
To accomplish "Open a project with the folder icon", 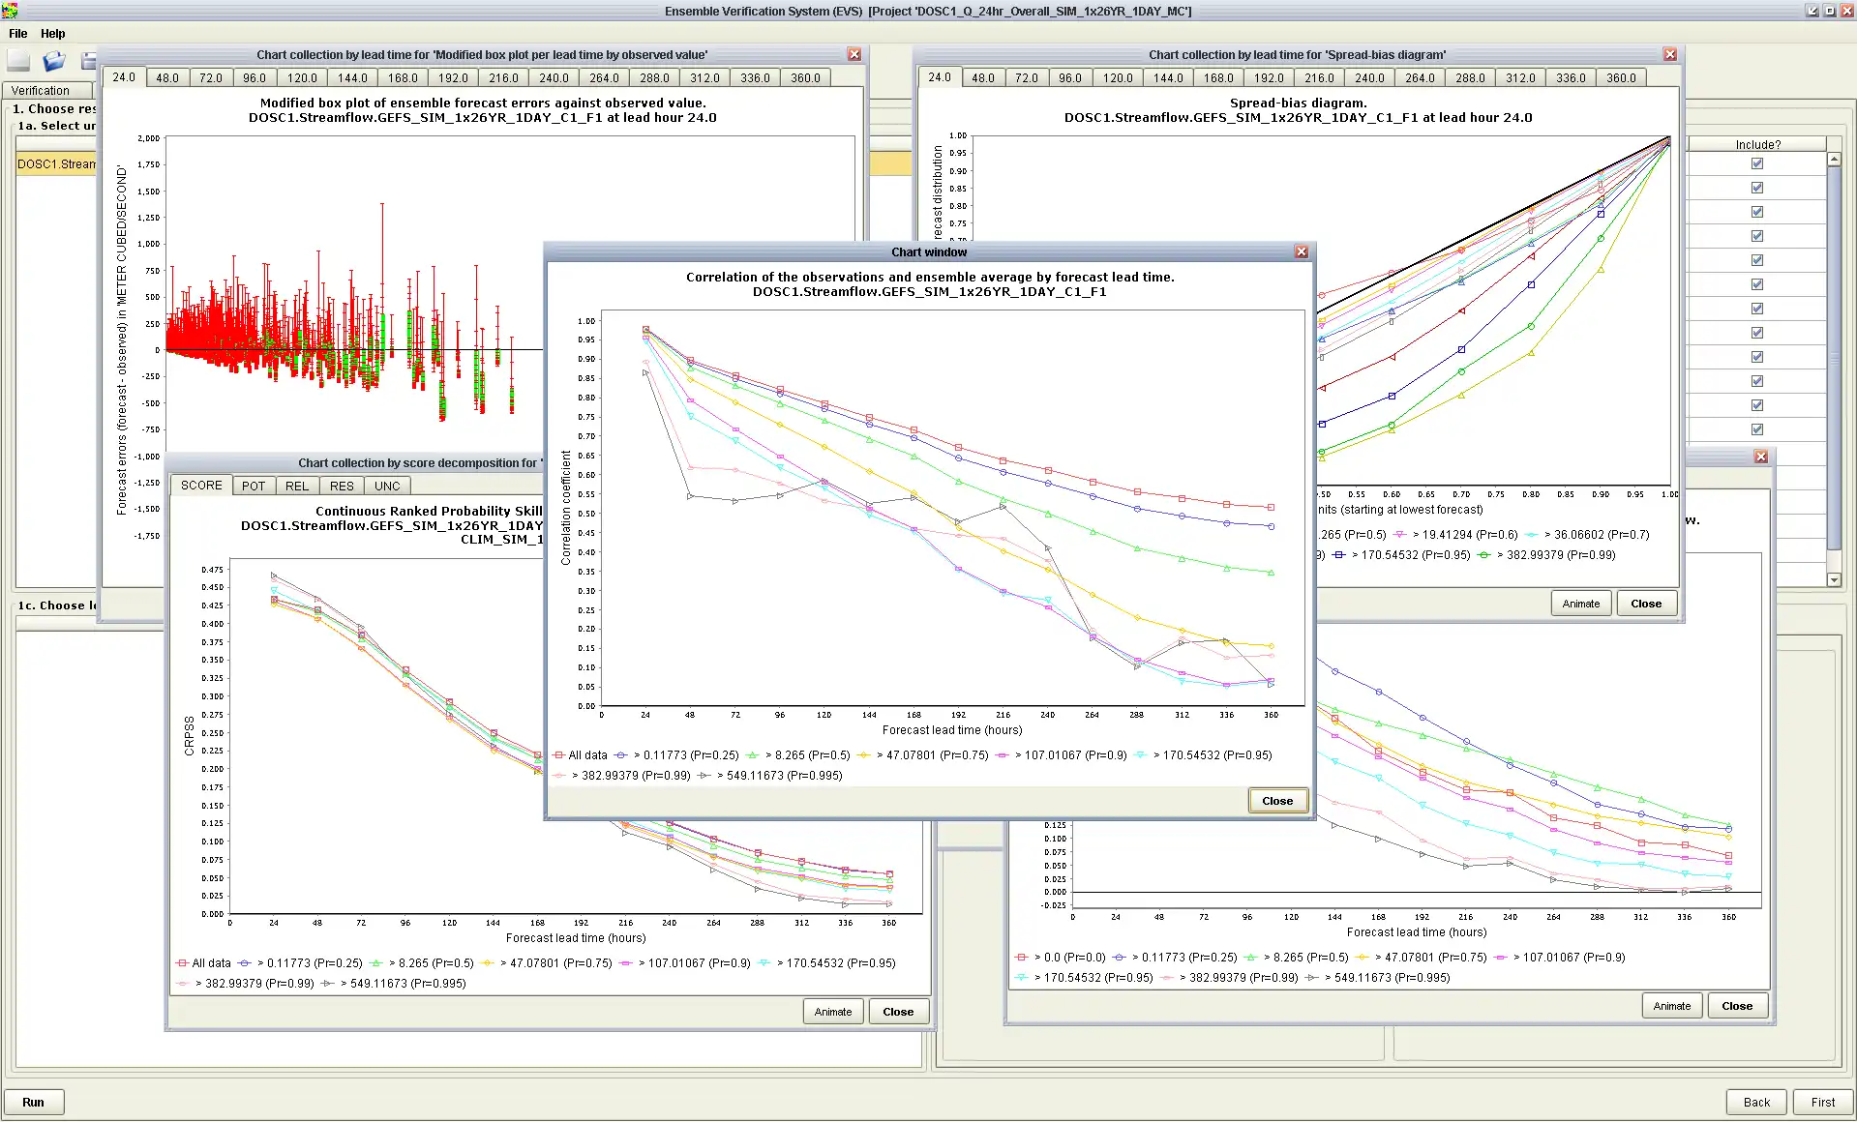I will pyautogui.click(x=54, y=61).
